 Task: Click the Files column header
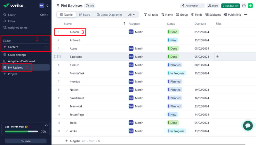[219, 24]
